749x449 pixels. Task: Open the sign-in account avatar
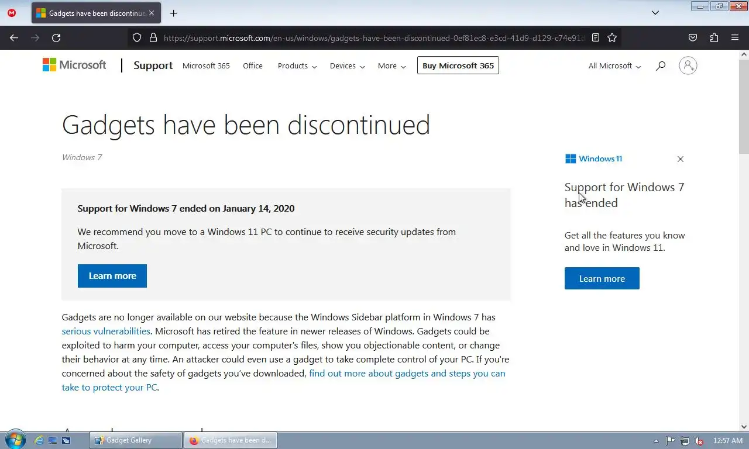[688, 65]
